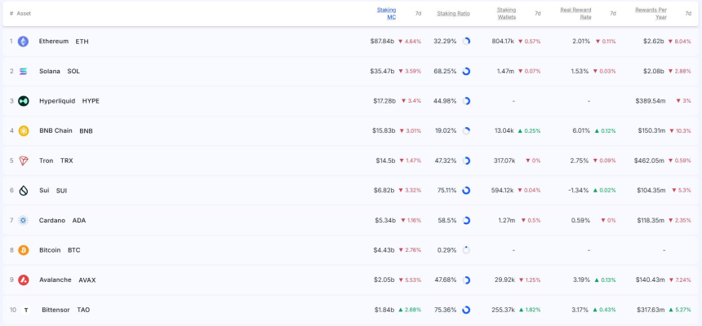
Task: Sort by Real Reward Rate header
Action: [x=575, y=13]
